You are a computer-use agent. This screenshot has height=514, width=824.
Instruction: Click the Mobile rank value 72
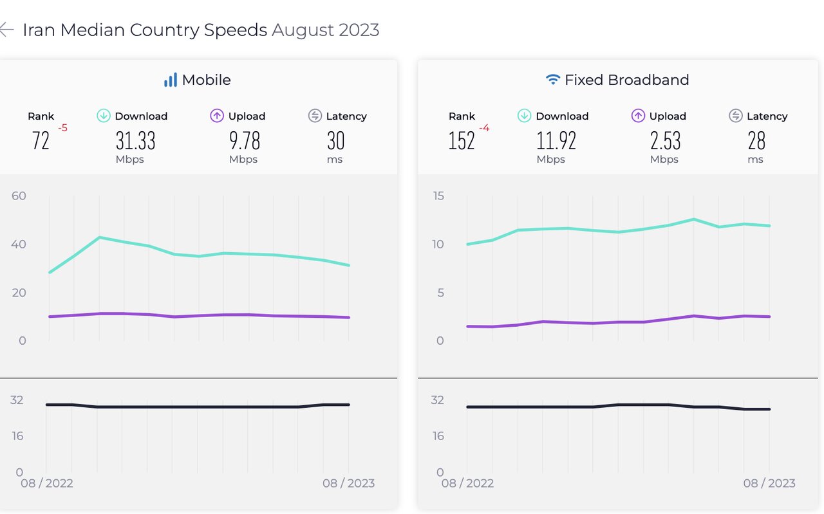tap(41, 140)
